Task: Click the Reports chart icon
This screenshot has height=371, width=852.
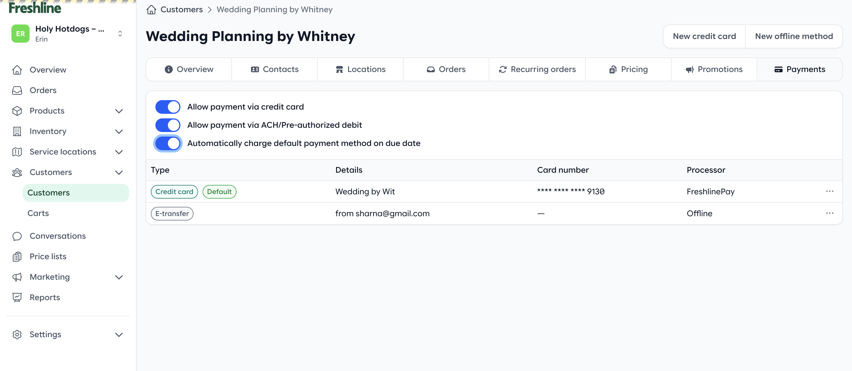Action: 17,297
